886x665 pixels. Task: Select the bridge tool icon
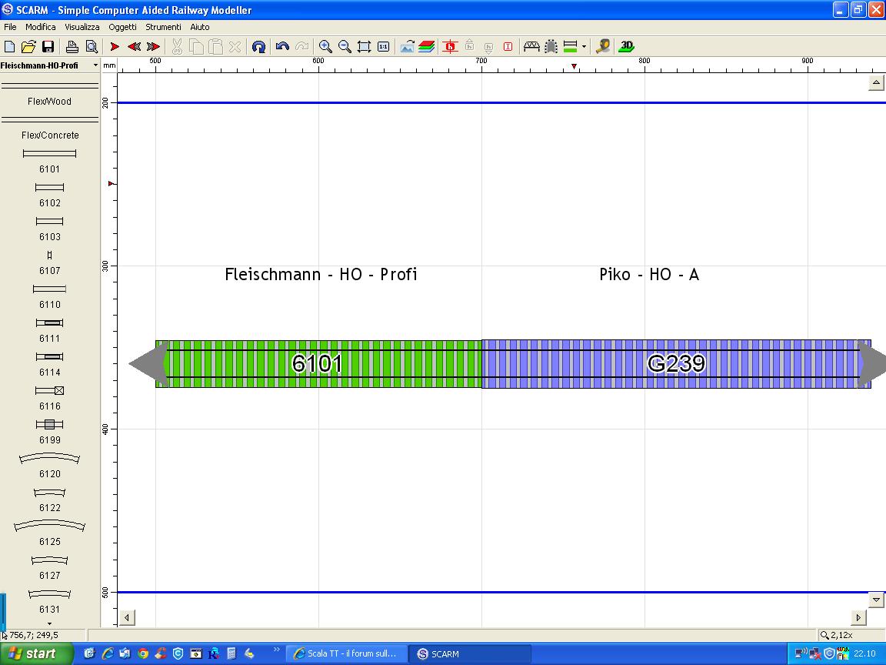pyautogui.click(x=531, y=47)
